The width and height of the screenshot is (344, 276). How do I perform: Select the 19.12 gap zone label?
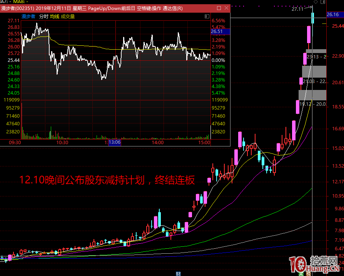point(313,104)
